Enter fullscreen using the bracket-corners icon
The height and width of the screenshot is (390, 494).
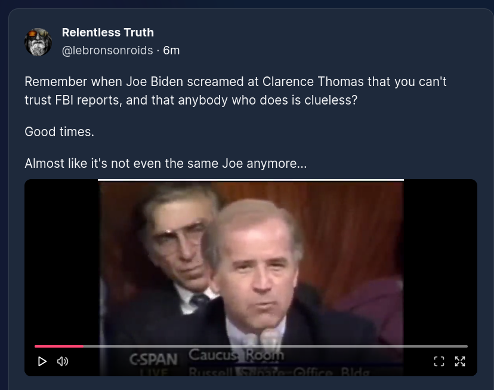[x=439, y=361]
